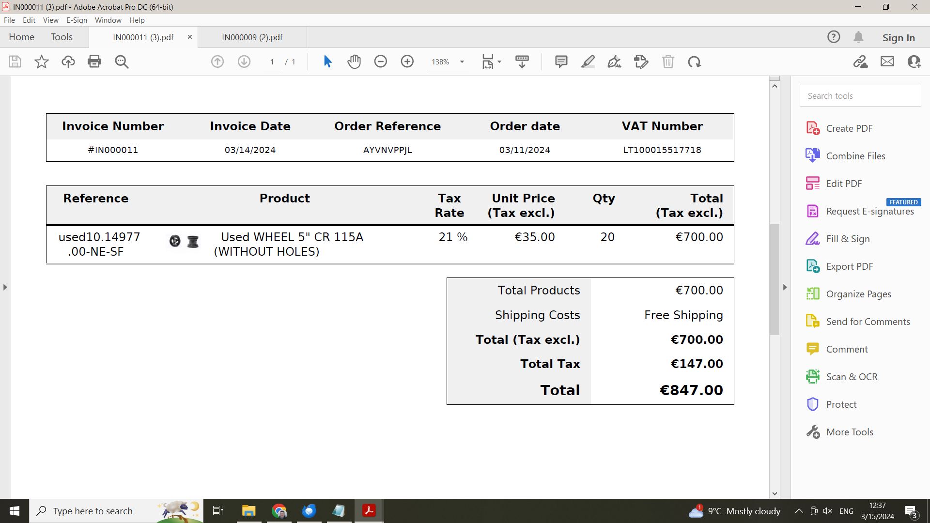Open More Tools in the side panel
This screenshot has width=930, height=523.
849,432
